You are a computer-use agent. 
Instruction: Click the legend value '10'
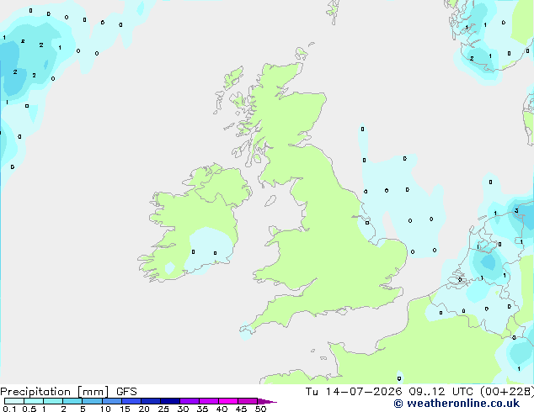pyautogui.click(x=105, y=409)
